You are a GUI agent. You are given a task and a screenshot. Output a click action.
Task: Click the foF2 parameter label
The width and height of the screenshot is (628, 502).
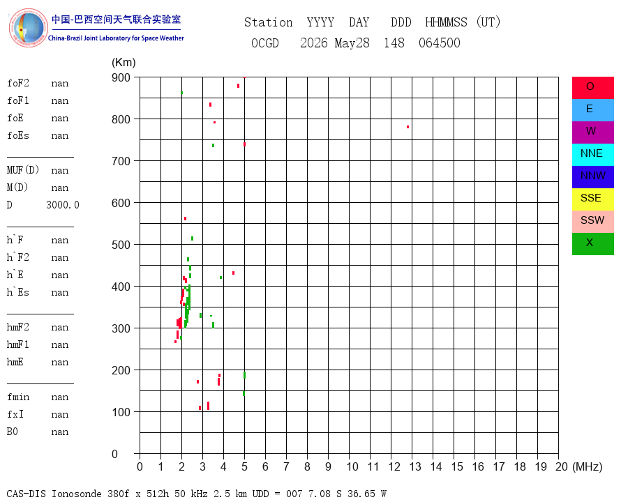point(18,83)
